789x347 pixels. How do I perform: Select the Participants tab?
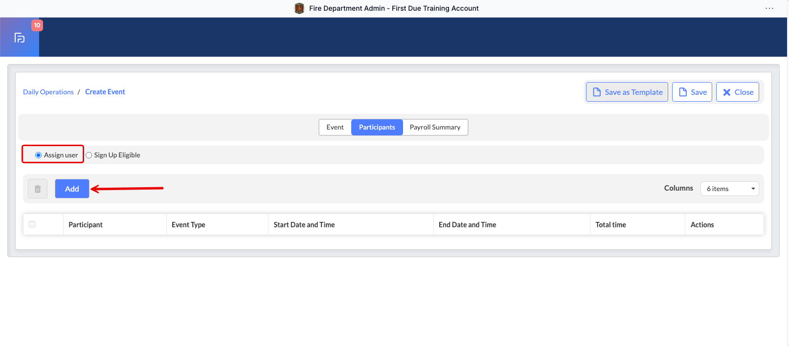coord(377,127)
